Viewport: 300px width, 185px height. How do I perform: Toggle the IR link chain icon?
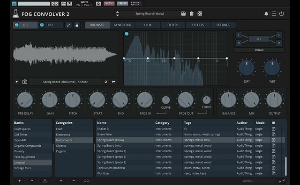(68, 25)
